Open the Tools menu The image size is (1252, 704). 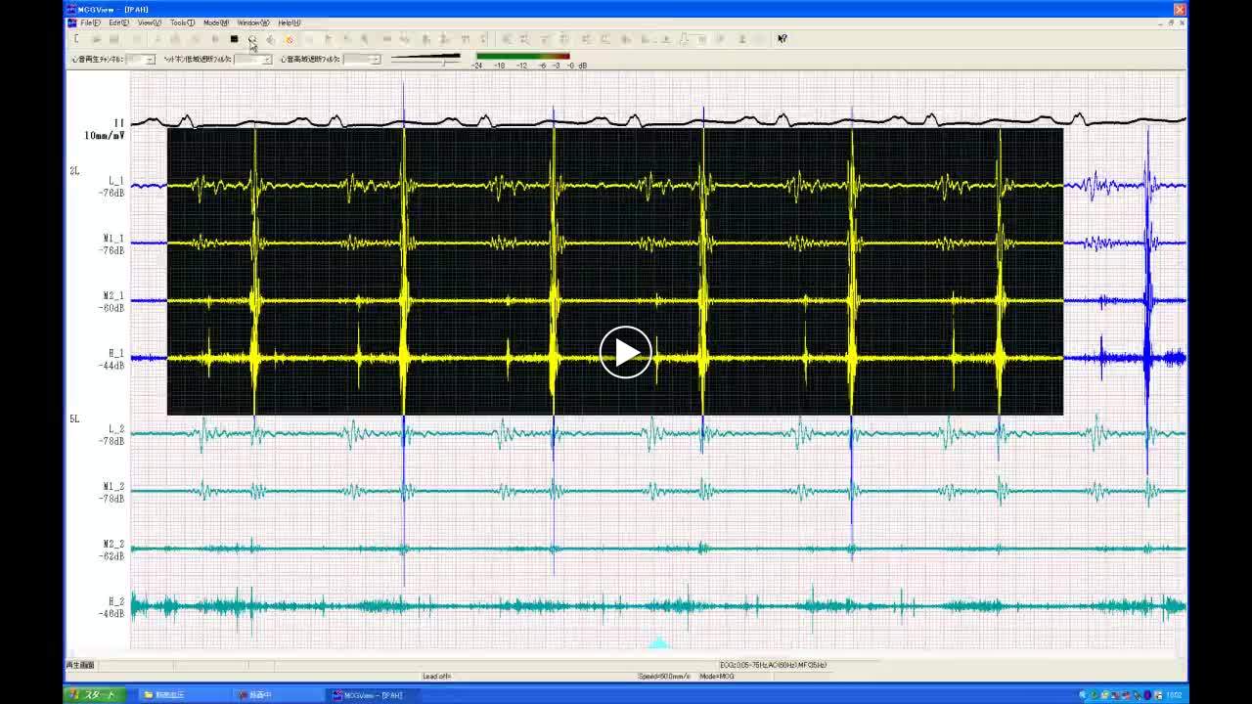point(182,22)
